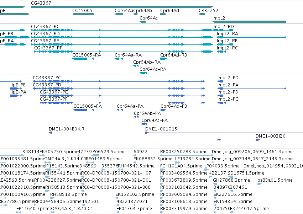Image resolution: width=303 pixels, height=214 pixels.
Task: Click the Cpr64Ac gene label
Action: 148,18
